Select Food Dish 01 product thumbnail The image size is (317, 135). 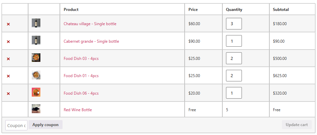[36, 75]
